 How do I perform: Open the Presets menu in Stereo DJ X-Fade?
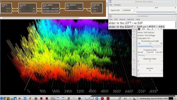click(117, 5)
